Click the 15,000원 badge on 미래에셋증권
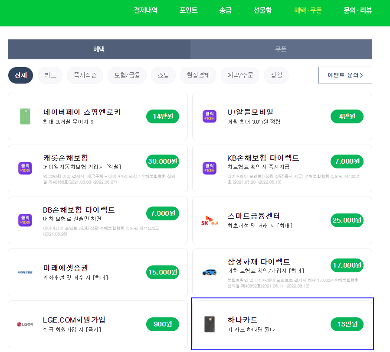390x352 pixels. (163, 272)
